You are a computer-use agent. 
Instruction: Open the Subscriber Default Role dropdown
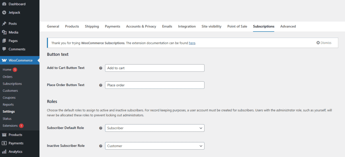click(155, 128)
